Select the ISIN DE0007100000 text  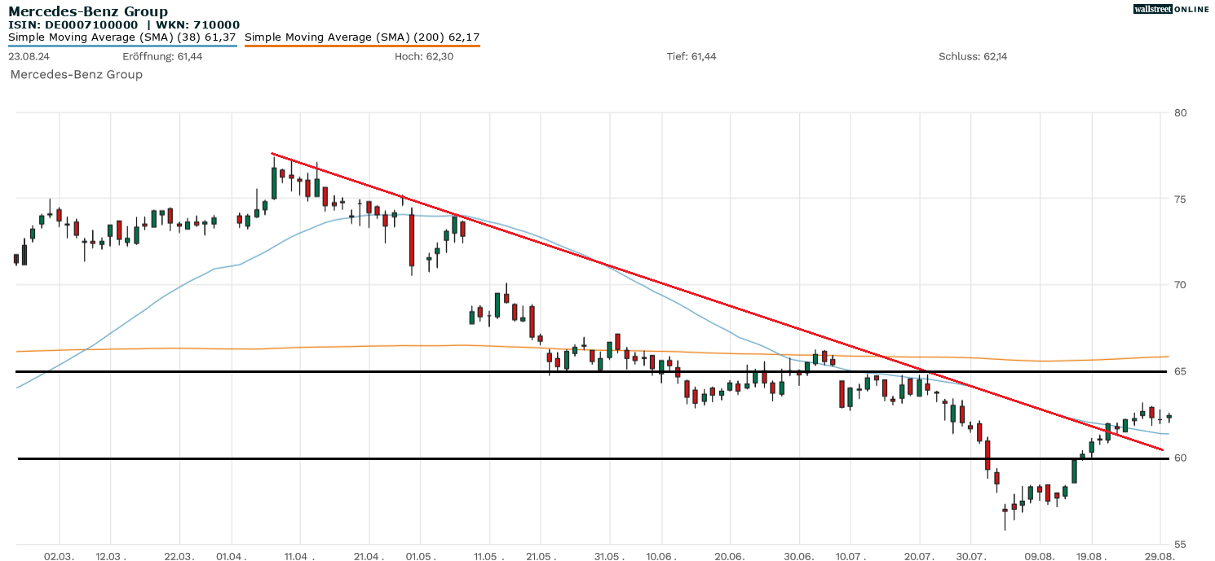pyautogui.click(x=73, y=24)
